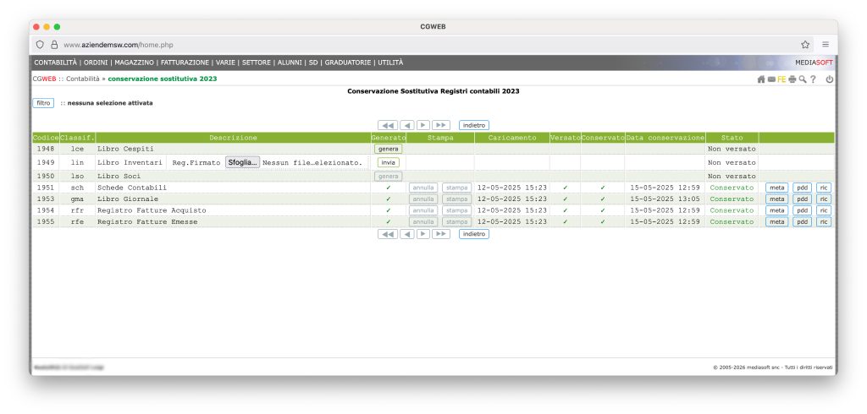The image size is (867, 414).
Task: Open help with the question mark icon
Action: (813, 79)
